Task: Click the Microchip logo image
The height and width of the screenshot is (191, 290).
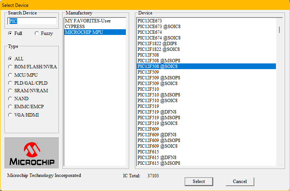Action: 32,153
